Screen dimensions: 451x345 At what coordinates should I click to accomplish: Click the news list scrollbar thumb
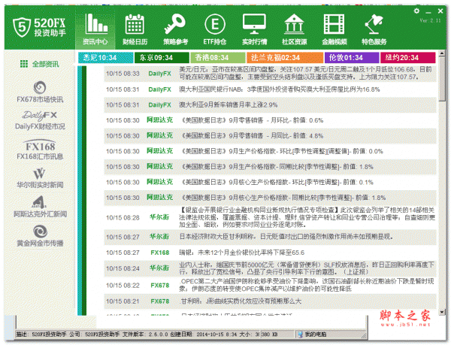tap(442, 79)
